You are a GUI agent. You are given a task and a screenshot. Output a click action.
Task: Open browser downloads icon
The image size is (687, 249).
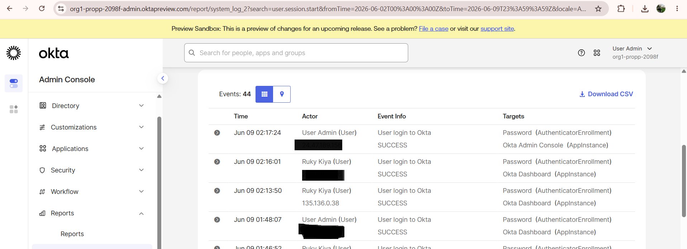pos(645,9)
